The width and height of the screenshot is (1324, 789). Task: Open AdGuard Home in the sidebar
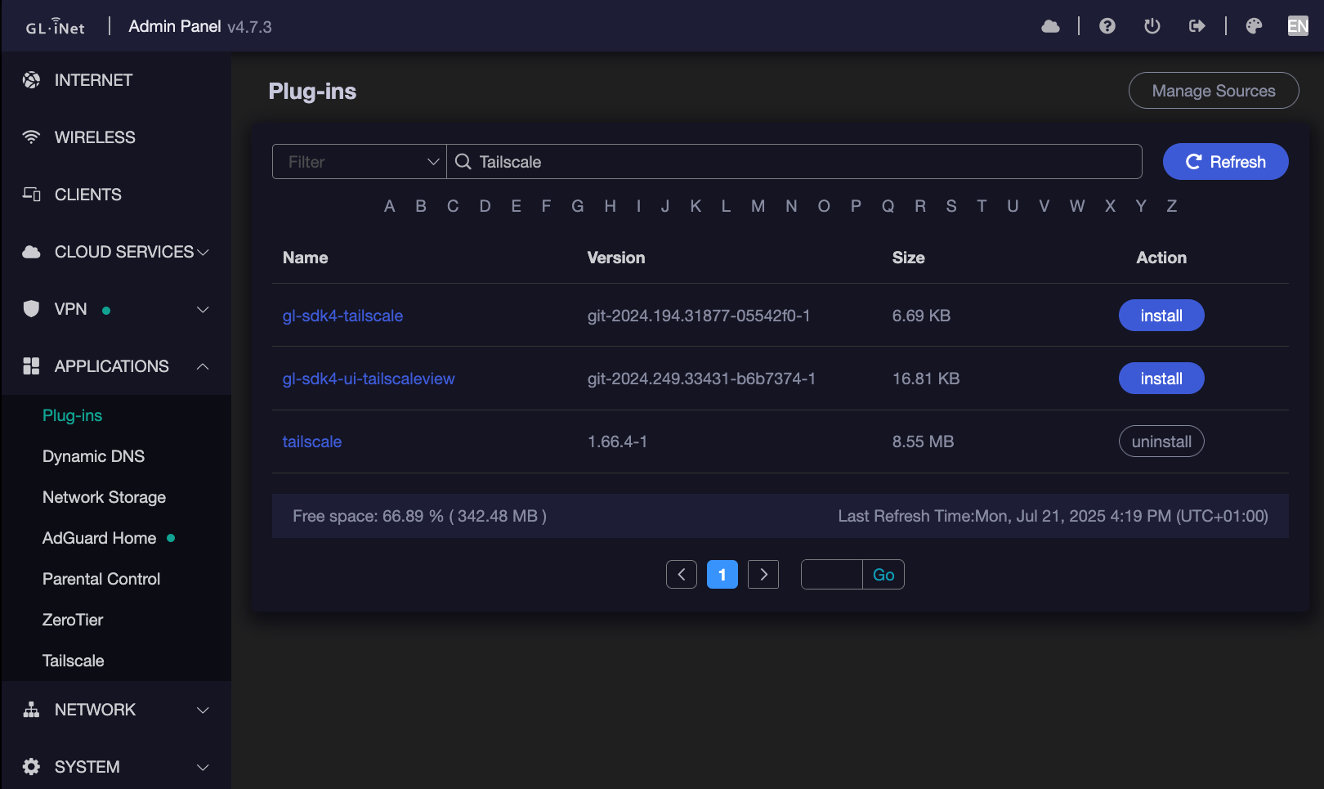click(x=99, y=538)
